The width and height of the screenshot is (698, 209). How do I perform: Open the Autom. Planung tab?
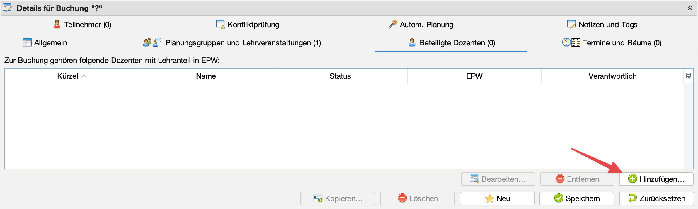(421, 25)
